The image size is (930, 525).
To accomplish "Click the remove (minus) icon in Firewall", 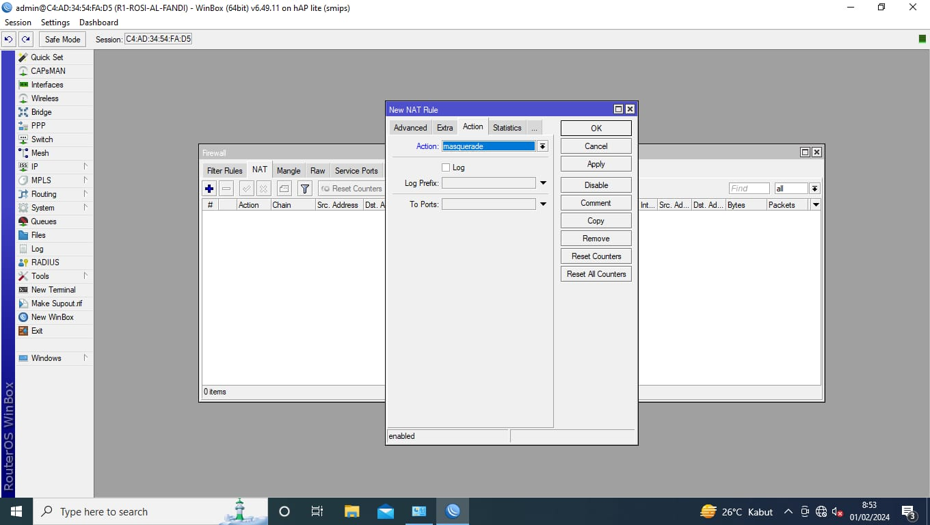I will 227,189.
